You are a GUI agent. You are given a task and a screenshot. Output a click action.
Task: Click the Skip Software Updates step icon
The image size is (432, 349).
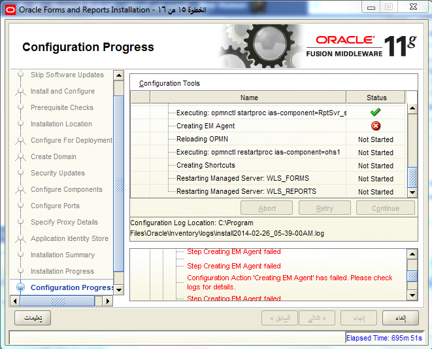pos(20,75)
